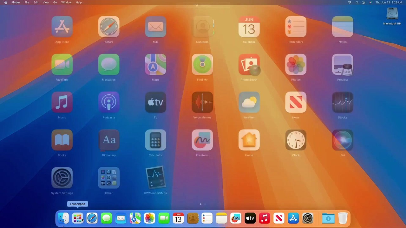Screen dimensions: 406x228
Task: Open FaceTime from the Dock
Action: [x=164, y=218]
